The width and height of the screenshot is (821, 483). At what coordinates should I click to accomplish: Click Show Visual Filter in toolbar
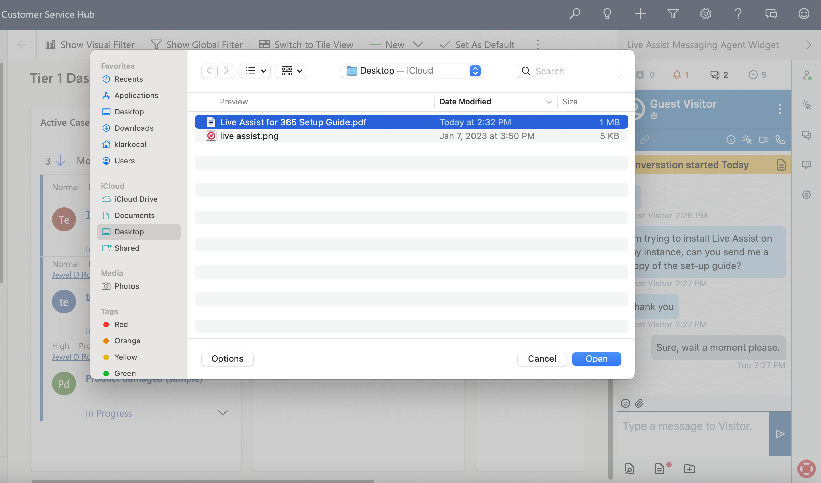click(x=90, y=45)
